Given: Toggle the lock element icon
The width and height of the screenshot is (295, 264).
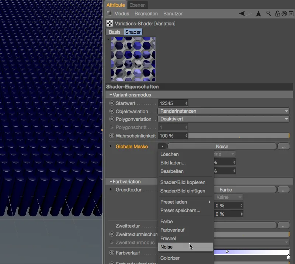Looking at the screenshot, I should 277,14.
